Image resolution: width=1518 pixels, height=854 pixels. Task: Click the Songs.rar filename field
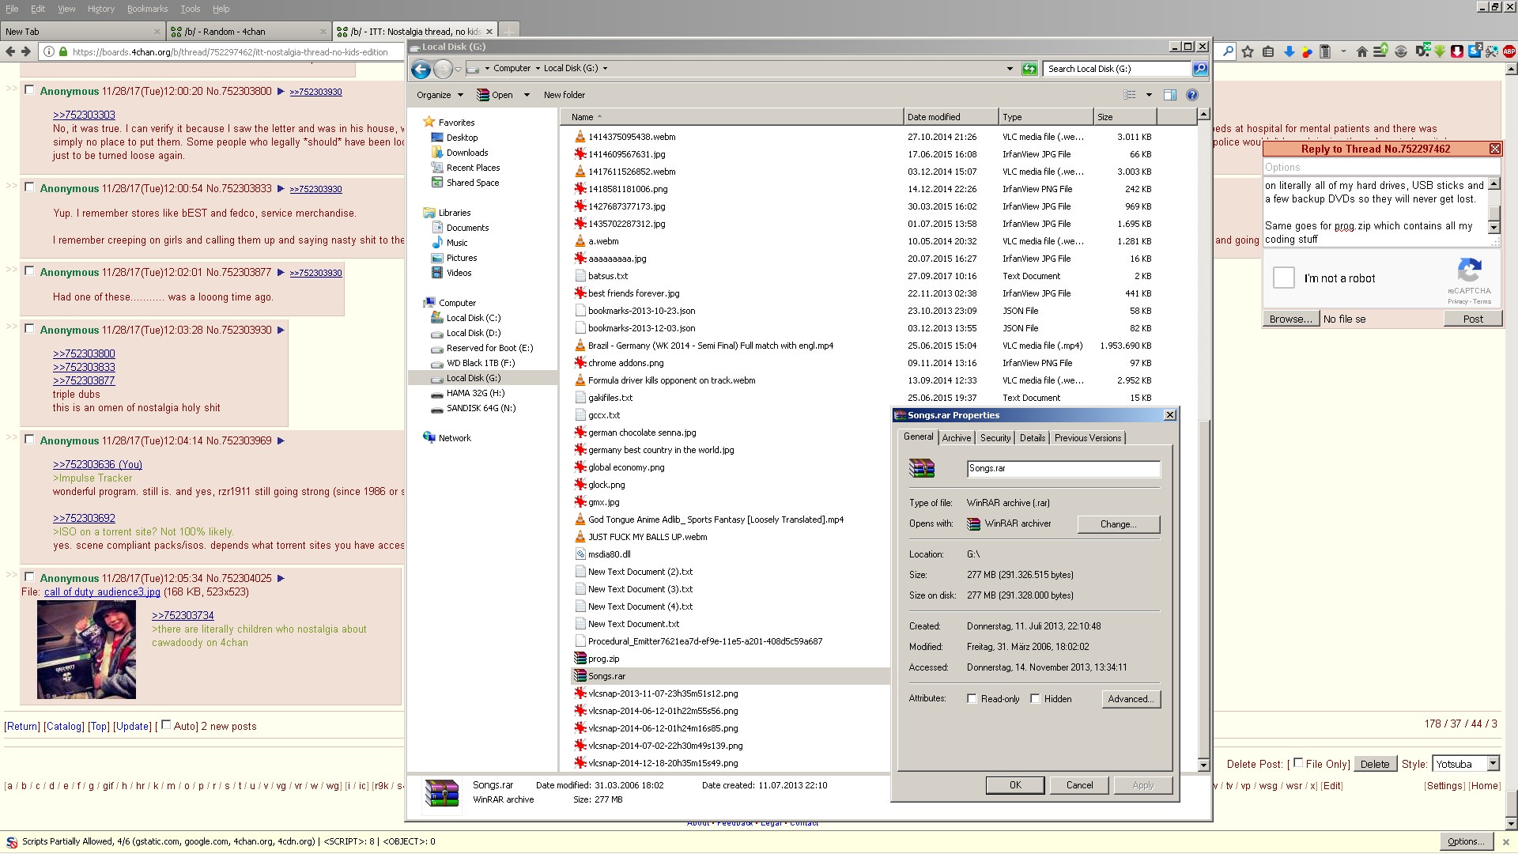click(x=1063, y=469)
